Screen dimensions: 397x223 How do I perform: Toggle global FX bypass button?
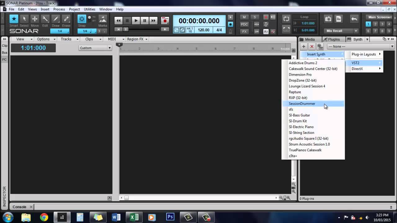244,32
